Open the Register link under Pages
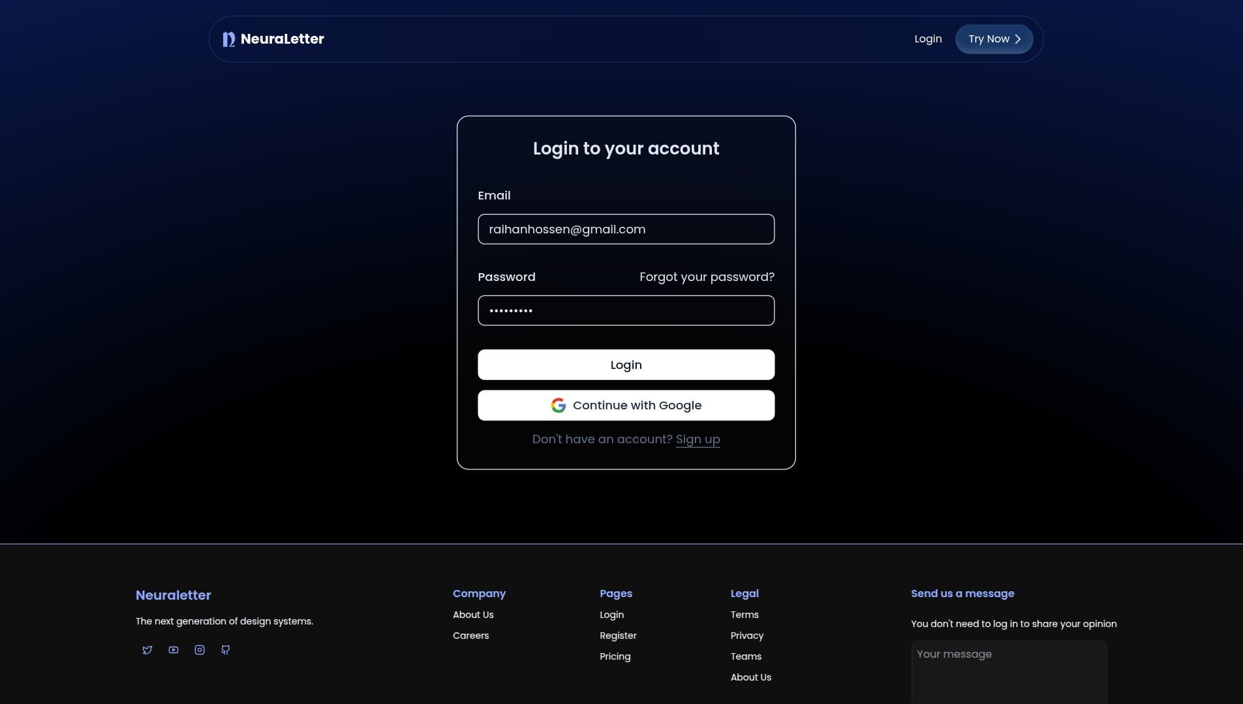 point(618,636)
